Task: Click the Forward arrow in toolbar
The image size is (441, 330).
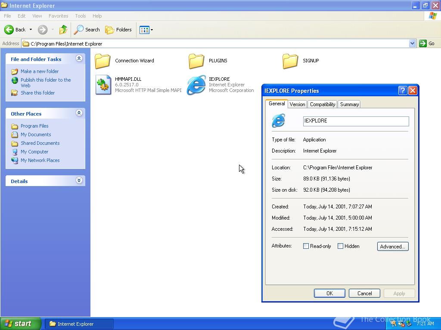Action: (43, 30)
